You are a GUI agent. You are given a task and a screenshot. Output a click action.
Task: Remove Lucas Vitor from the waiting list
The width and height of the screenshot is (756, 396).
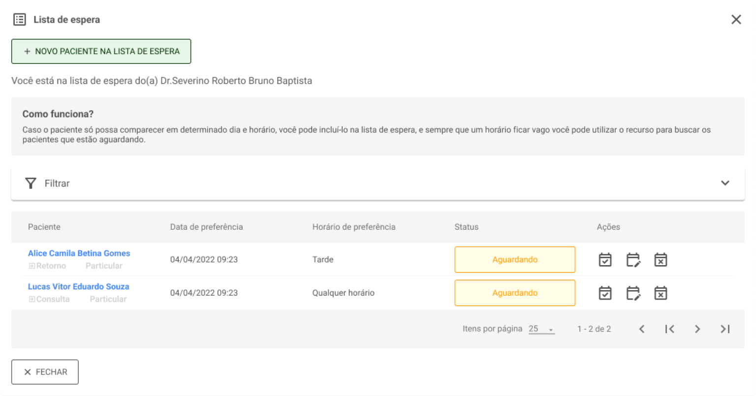tap(661, 293)
